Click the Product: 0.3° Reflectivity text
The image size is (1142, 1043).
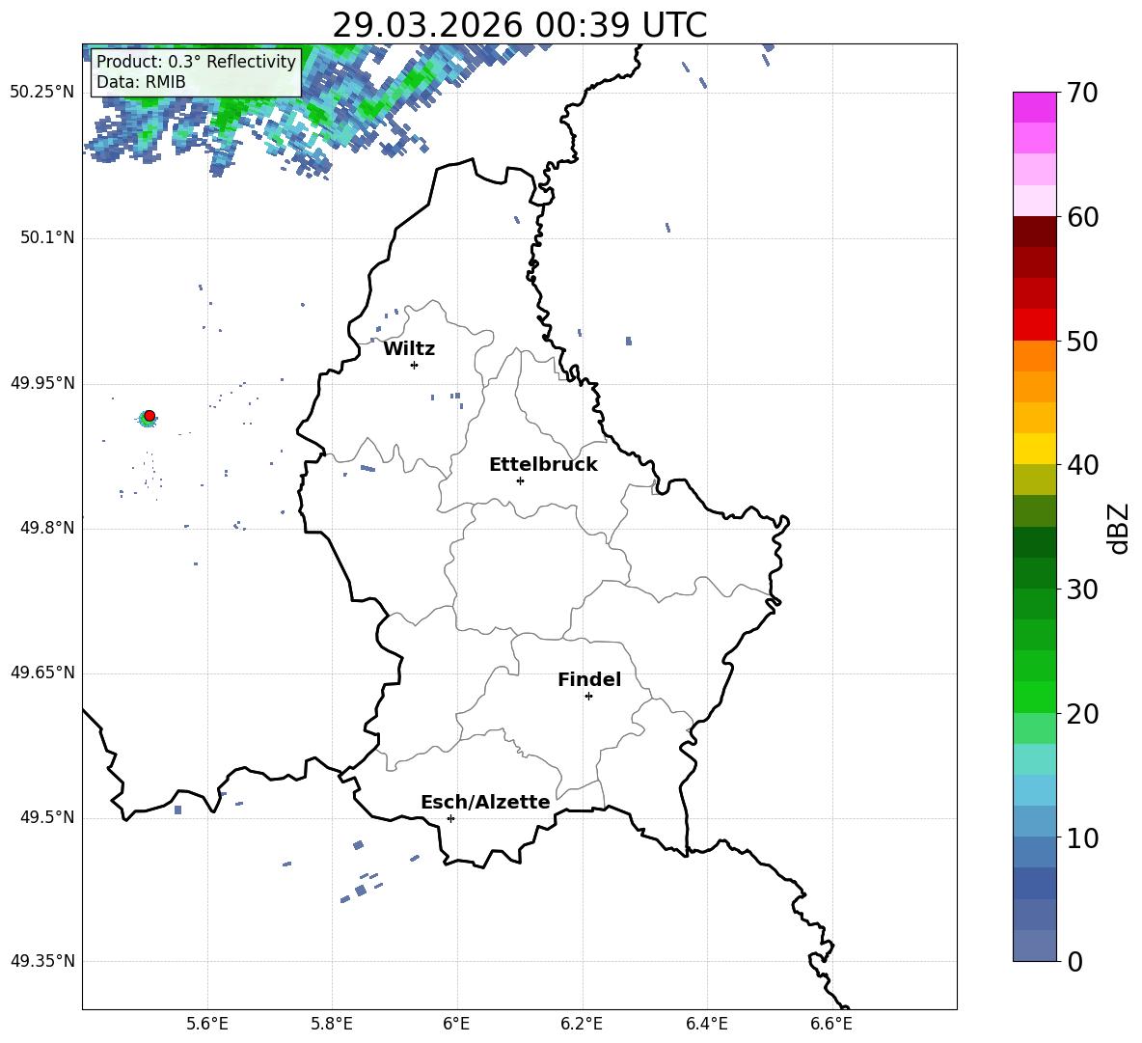[196, 61]
